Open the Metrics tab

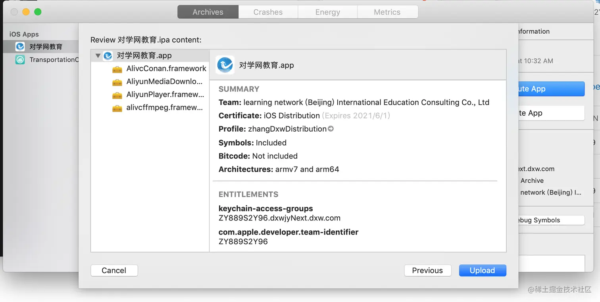(x=387, y=12)
